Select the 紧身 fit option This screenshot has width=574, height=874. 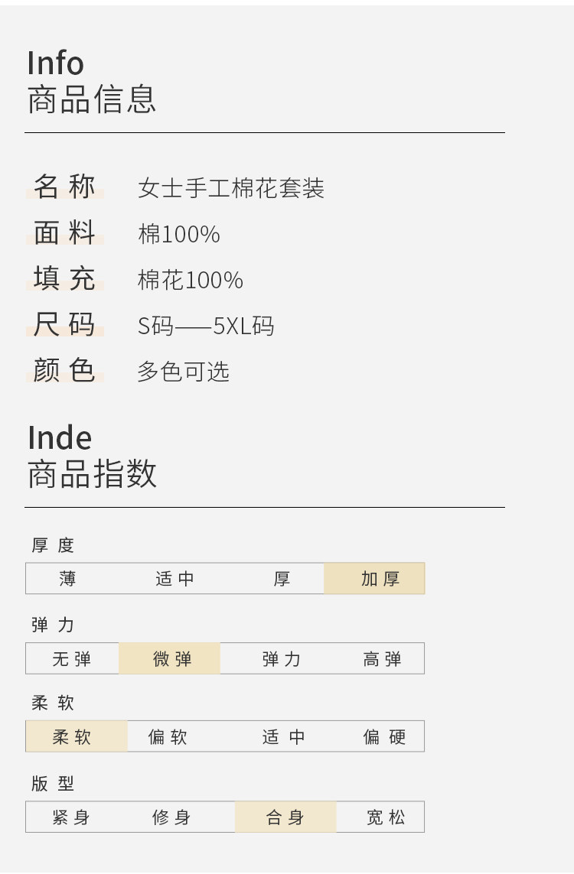tap(71, 817)
